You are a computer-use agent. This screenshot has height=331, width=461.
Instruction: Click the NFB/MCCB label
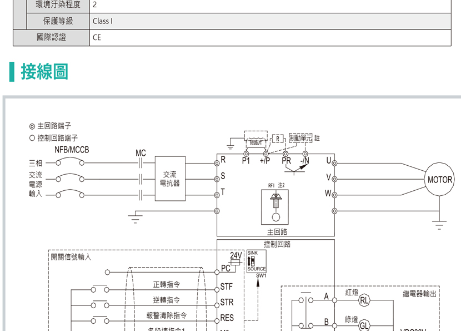[72, 150]
